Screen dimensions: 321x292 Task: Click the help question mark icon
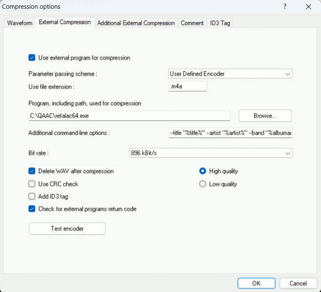point(284,7)
